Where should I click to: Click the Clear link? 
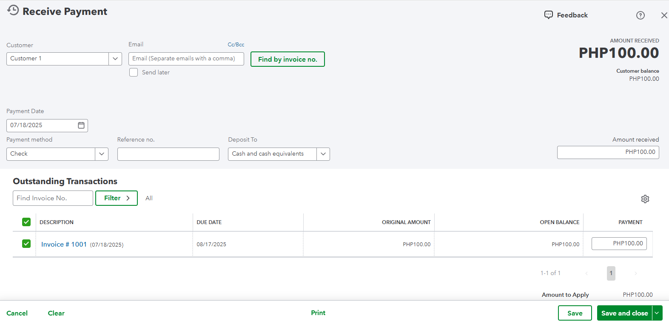pos(56,313)
